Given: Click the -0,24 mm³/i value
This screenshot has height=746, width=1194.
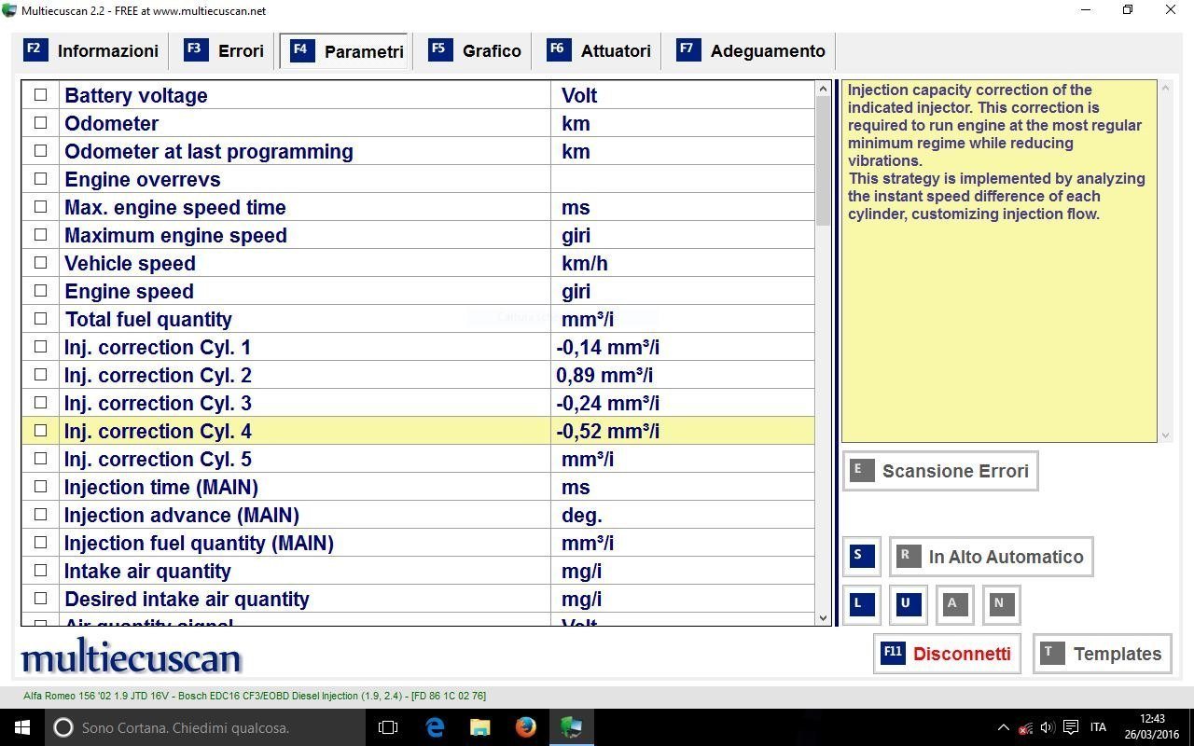Looking at the screenshot, I should coord(607,403).
